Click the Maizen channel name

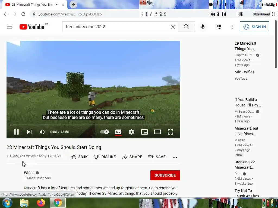click(x=240, y=140)
